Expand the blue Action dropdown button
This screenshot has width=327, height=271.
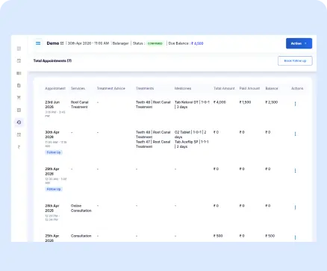point(299,43)
